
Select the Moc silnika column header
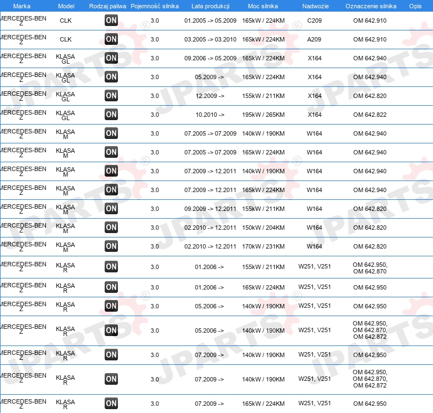coord(263,6)
